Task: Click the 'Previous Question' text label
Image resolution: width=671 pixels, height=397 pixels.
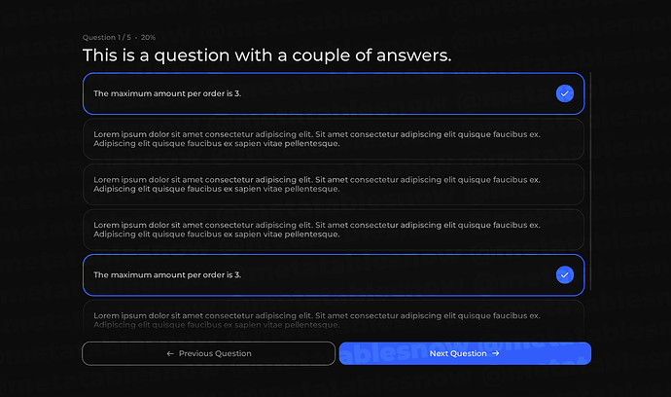Action: pos(215,353)
